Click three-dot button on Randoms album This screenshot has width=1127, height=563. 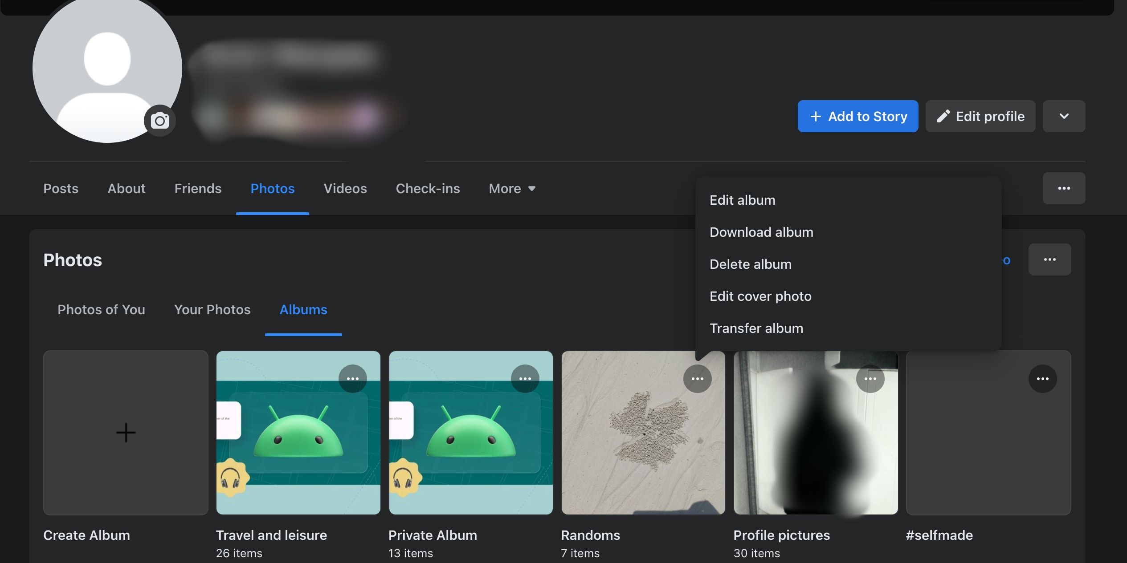pos(697,379)
